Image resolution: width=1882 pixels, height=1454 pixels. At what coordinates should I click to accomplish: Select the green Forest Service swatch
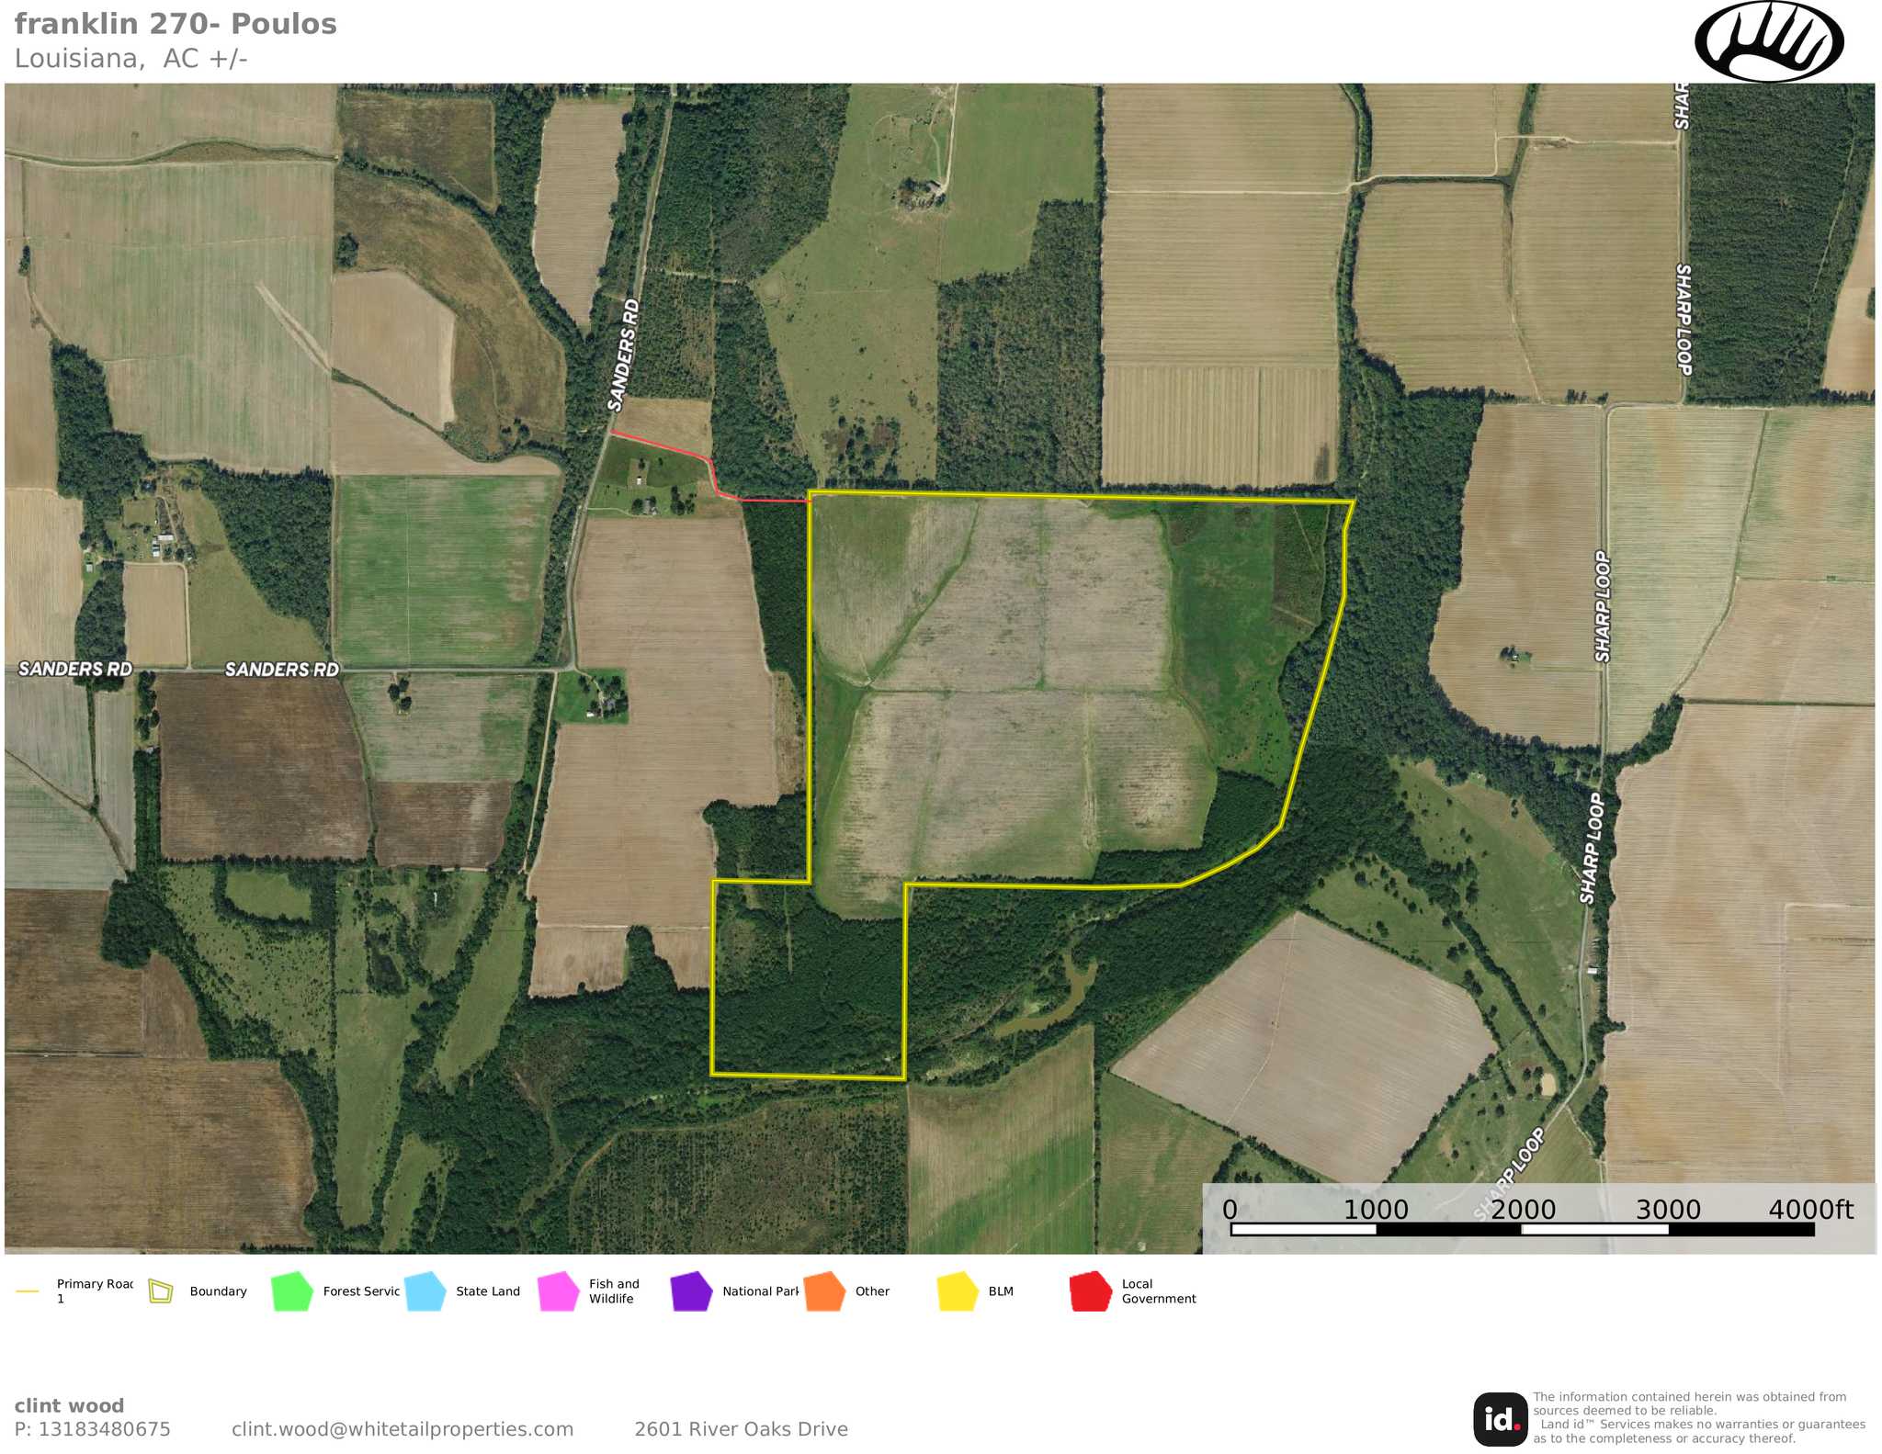pyautogui.click(x=292, y=1291)
